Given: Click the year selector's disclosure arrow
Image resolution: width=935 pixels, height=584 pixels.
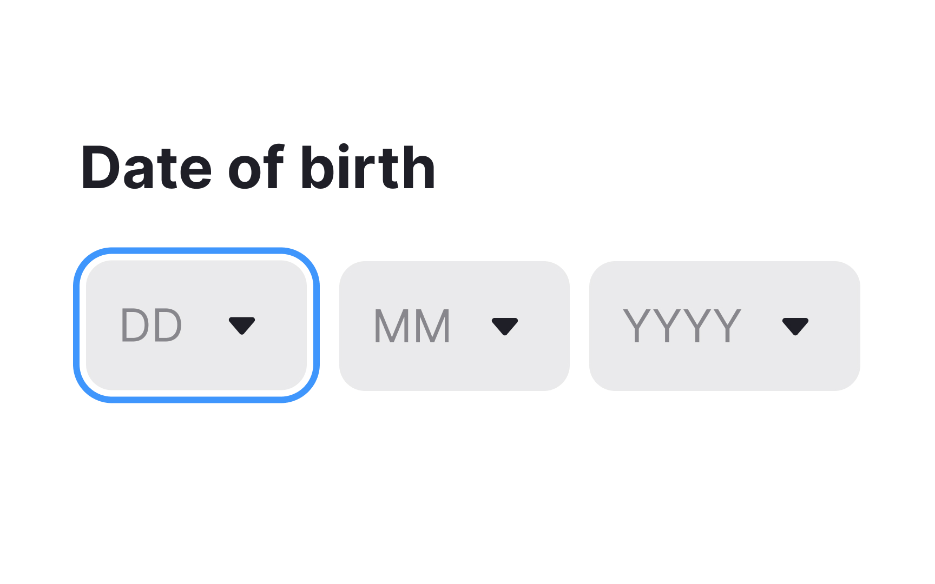Looking at the screenshot, I should [795, 324].
